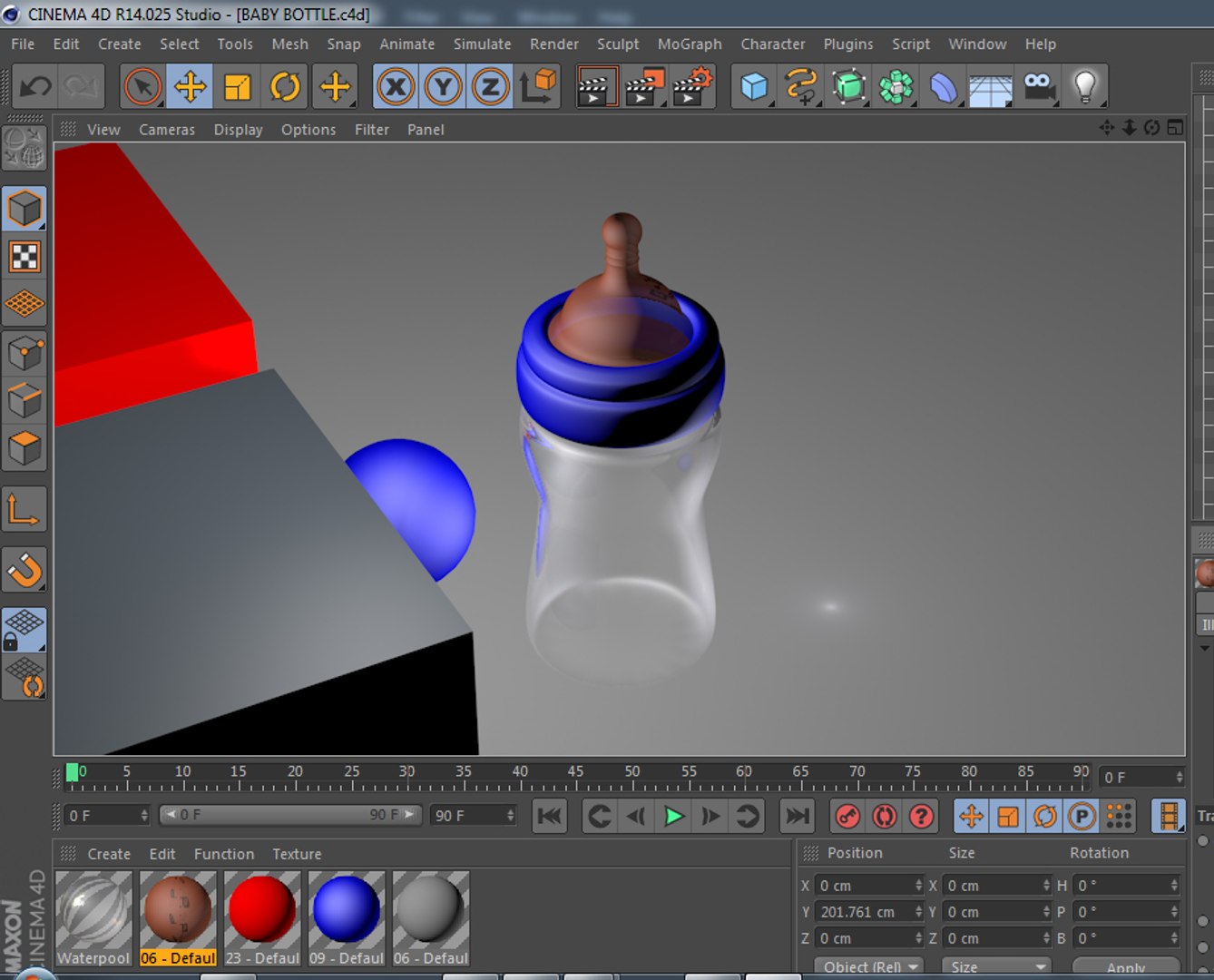The width and height of the screenshot is (1214, 980).
Task: Go to end of animation
Action: click(x=798, y=816)
